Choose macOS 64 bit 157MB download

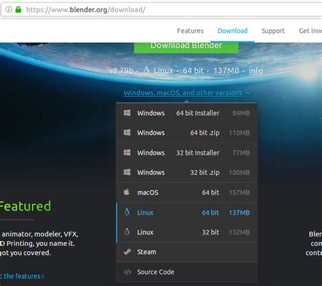187,192
